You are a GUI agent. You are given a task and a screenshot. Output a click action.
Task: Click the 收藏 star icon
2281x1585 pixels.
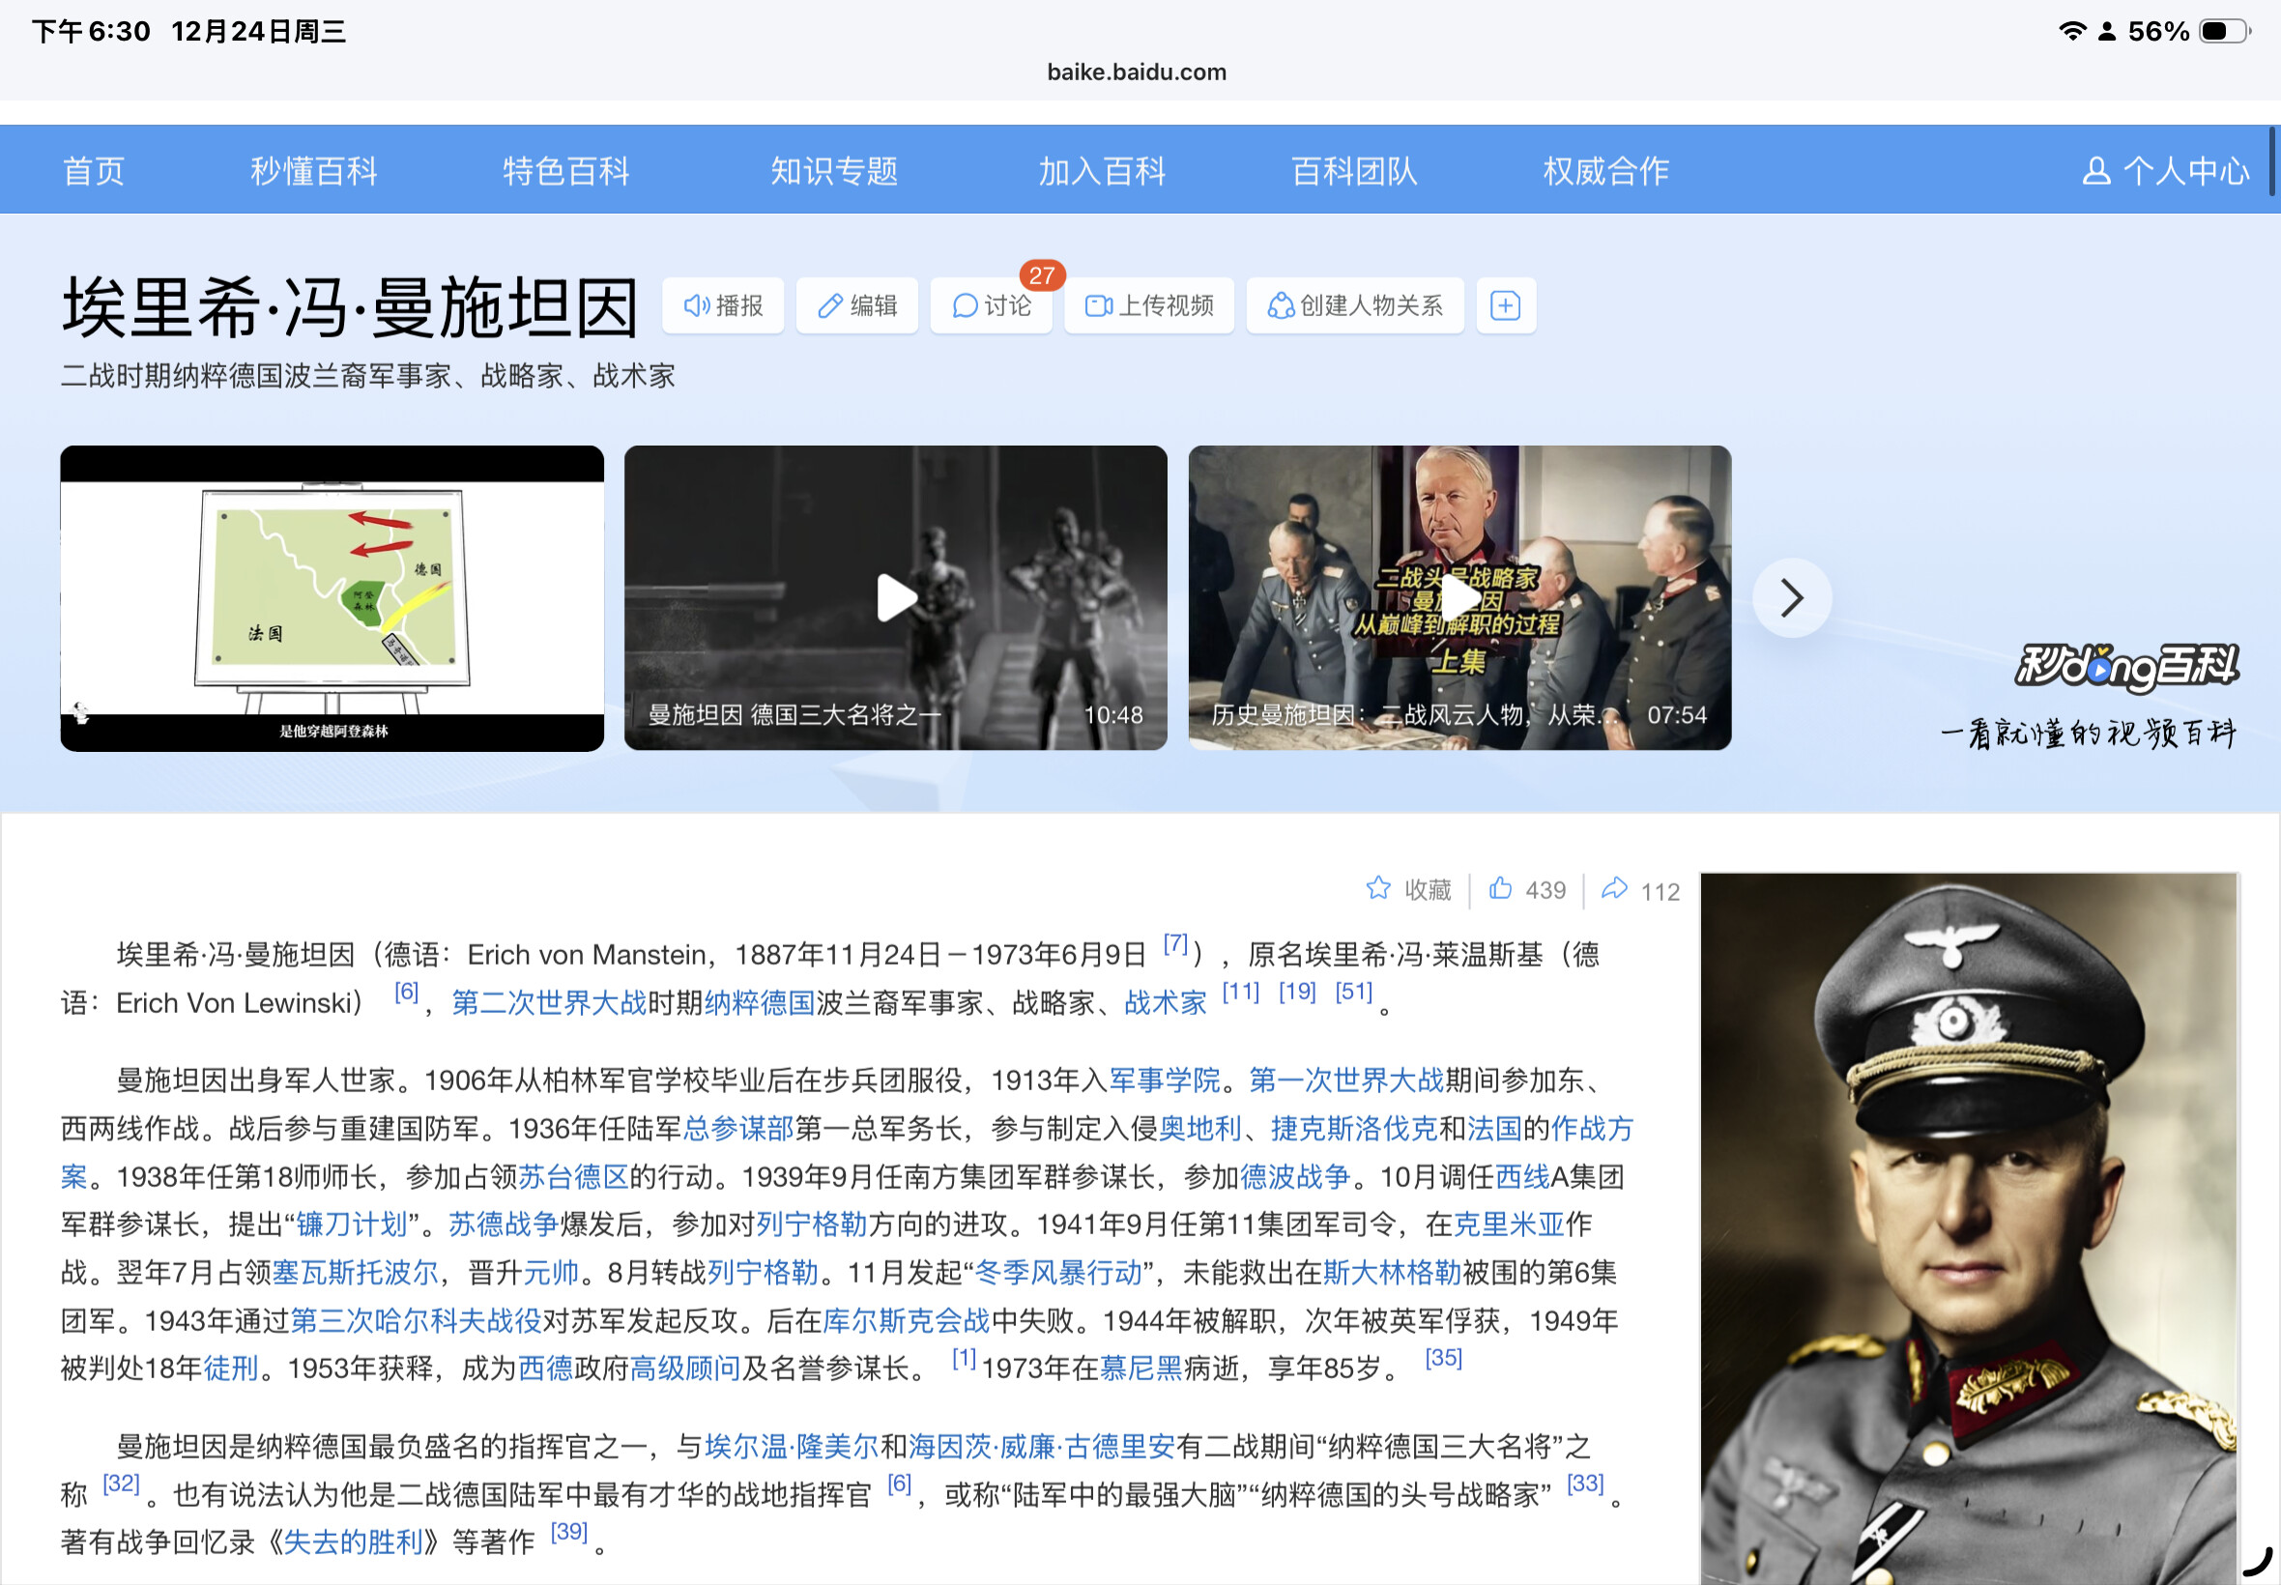(x=1378, y=888)
